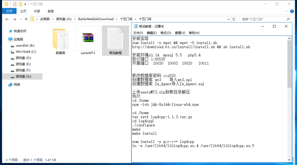297x165 pixels.
Task: Click 游戏盘 (G:) in the address breadcrumb
Action: pyautogui.click(x=64, y=19)
